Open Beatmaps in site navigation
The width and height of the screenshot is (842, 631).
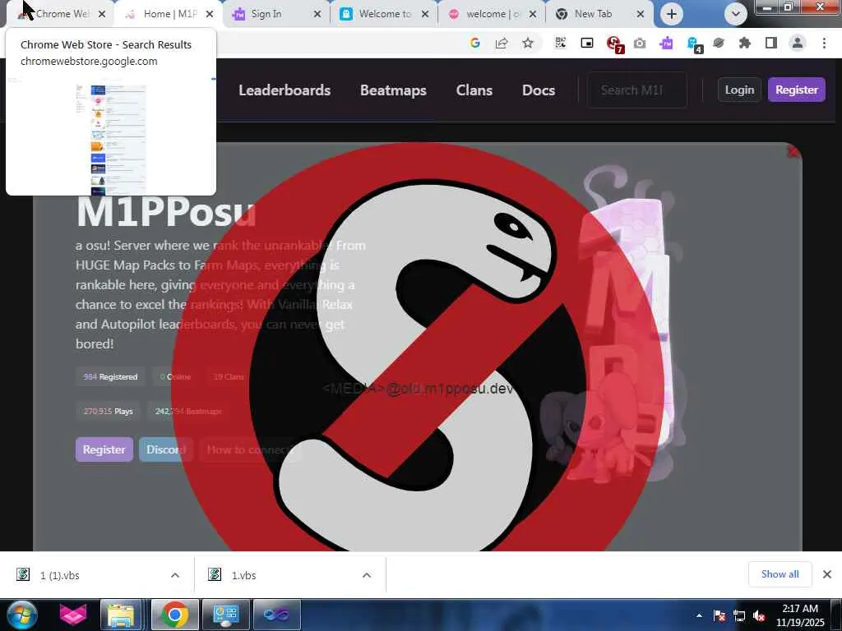pyautogui.click(x=393, y=90)
